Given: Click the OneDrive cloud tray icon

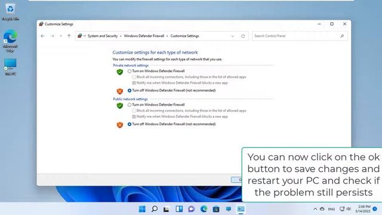Looking at the screenshot, I should [322, 209].
